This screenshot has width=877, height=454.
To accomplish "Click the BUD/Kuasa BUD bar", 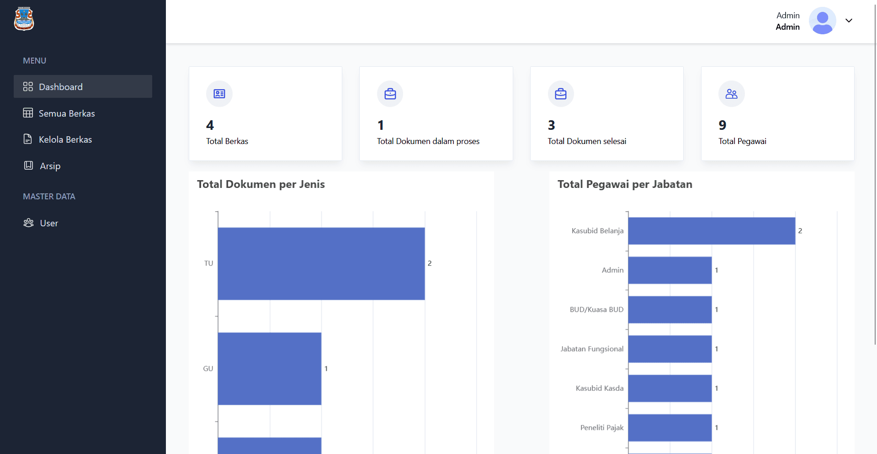I will pos(670,310).
